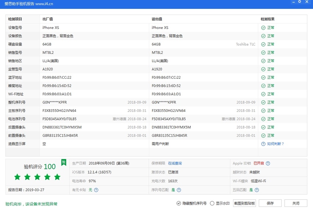Click iOS版本 12.1.4 (16D57) value
313x212 pixels.
pos(99,172)
